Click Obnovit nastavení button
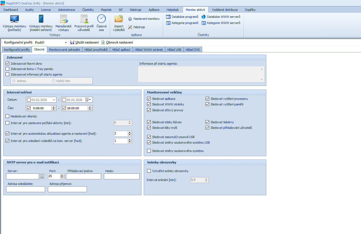Screen dimensions: 361x234 [x=117, y=42]
